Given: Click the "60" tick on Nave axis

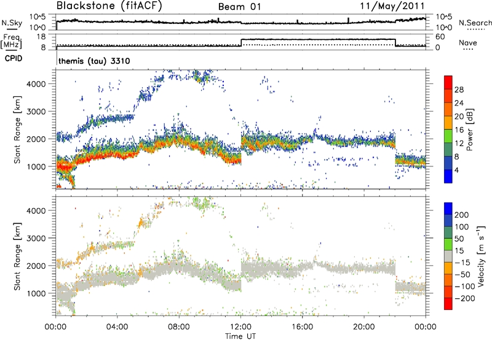Looking at the screenshot, I should (440, 37).
